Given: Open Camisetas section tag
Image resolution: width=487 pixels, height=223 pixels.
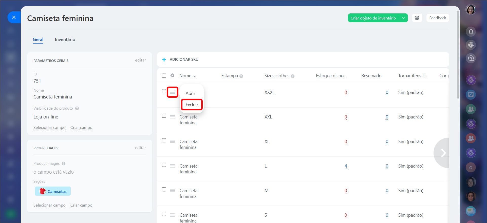Looking at the screenshot, I should tap(53, 191).
